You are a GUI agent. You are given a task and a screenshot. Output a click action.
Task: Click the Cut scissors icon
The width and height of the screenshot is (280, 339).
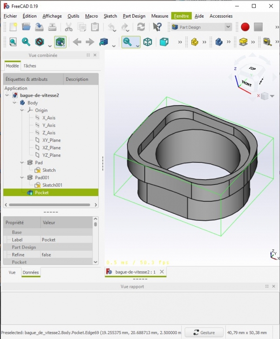pos(69,27)
